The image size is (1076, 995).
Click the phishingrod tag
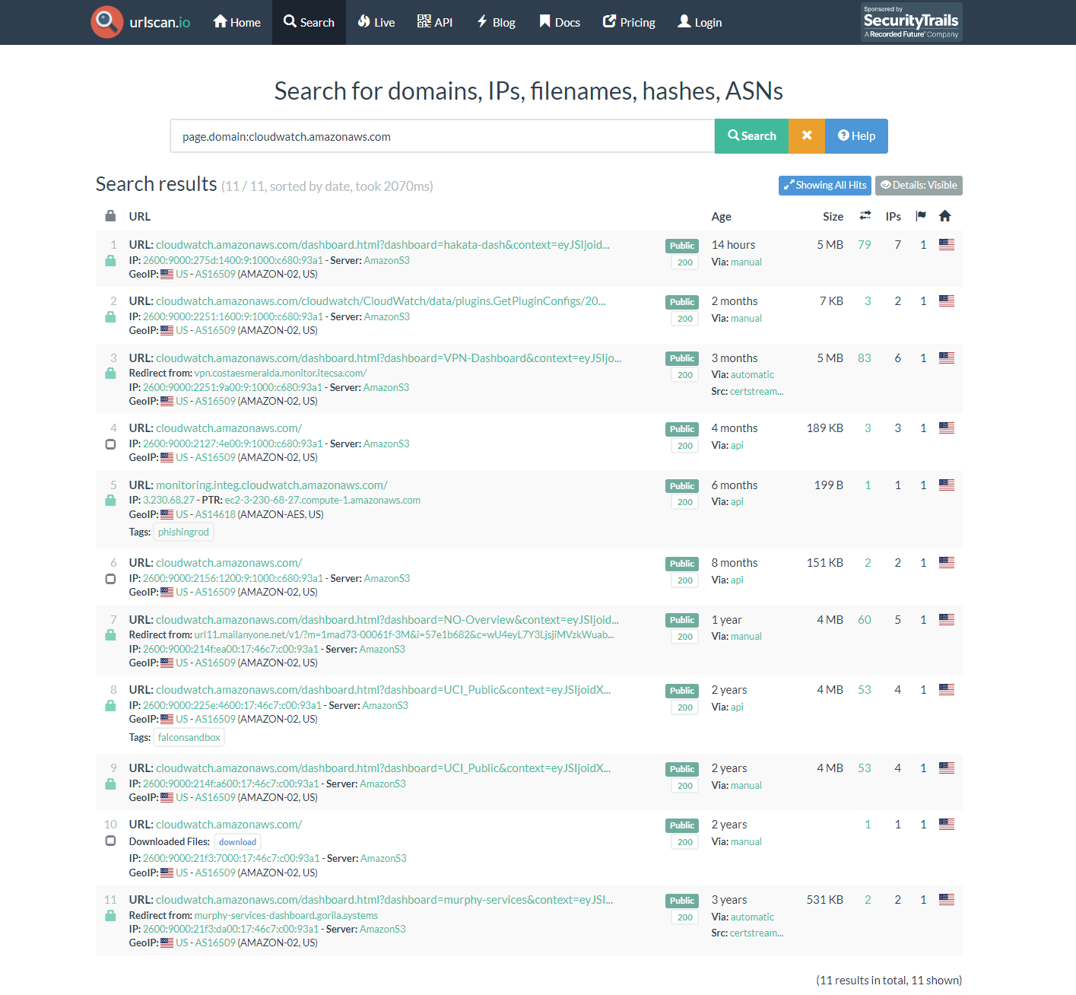coord(183,532)
